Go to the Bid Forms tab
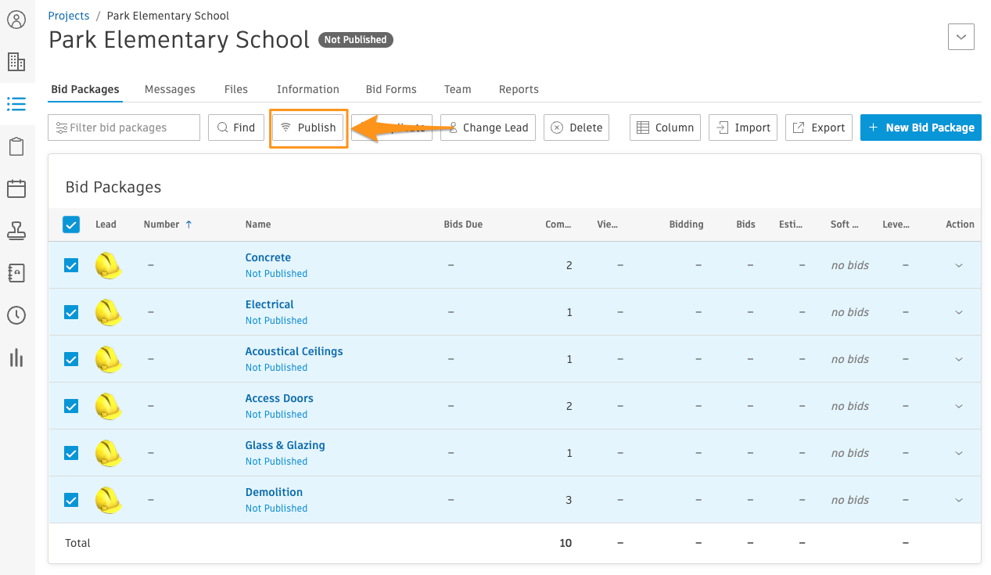The height and width of the screenshot is (575, 991). point(391,89)
